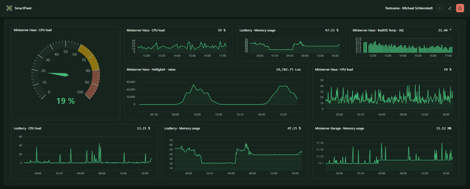Click the SmartFleet app name
The image size is (470, 189).
tap(23, 8)
